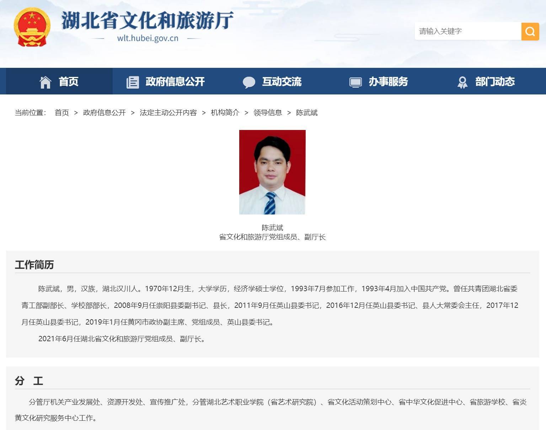Focus the 请输入关键字 search field
546x430 pixels.
[x=468, y=31]
